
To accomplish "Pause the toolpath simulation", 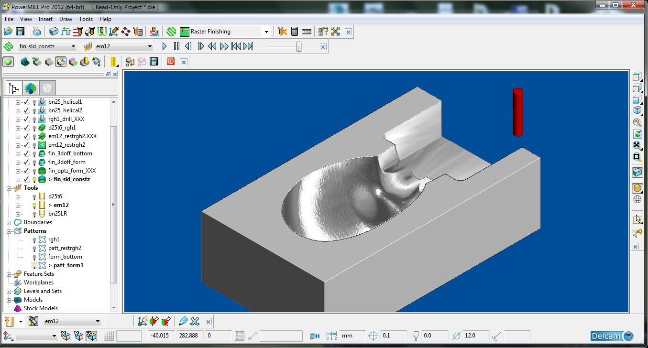I will [x=176, y=46].
